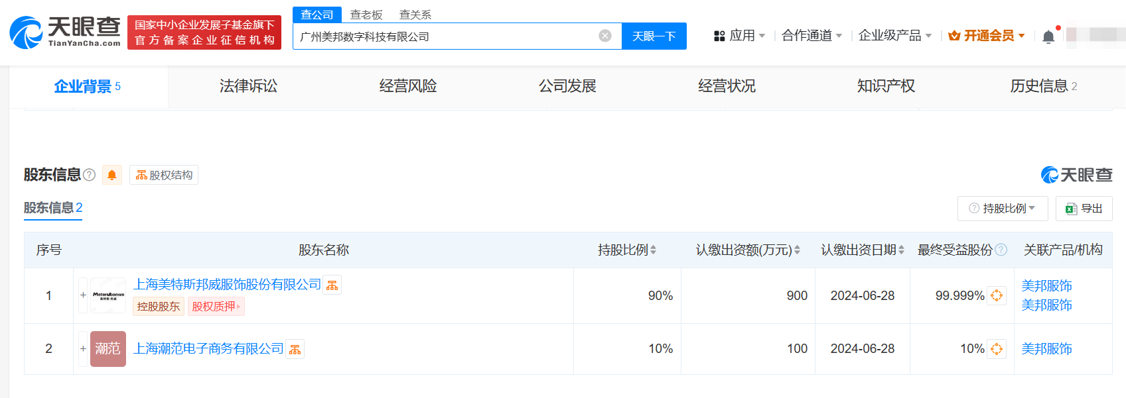The height and width of the screenshot is (398, 1126).
Task: Expand the 企业级产品 dropdown
Action: (x=895, y=36)
